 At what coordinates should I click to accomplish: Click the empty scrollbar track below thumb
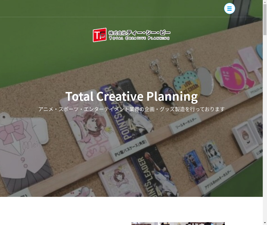[x=265, y=128]
